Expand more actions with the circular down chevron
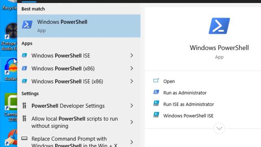261x147 pixels. point(219,128)
